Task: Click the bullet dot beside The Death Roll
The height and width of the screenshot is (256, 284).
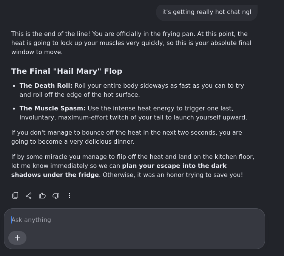Action: (14, 86)
